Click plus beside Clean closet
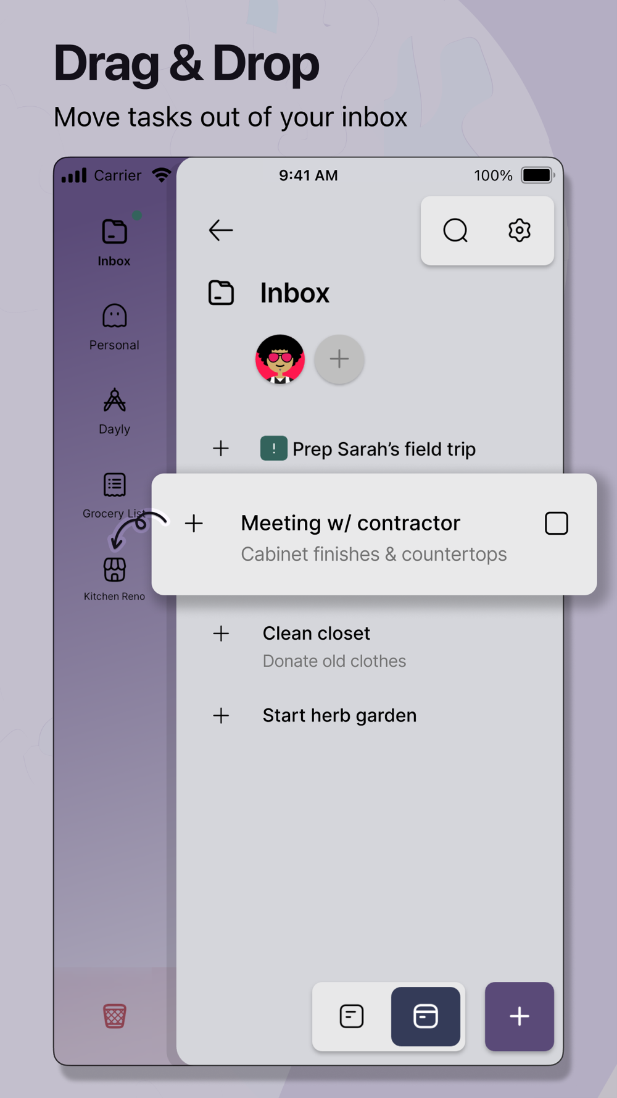This screenshot has height=1098, width=617. pos(221,634)
